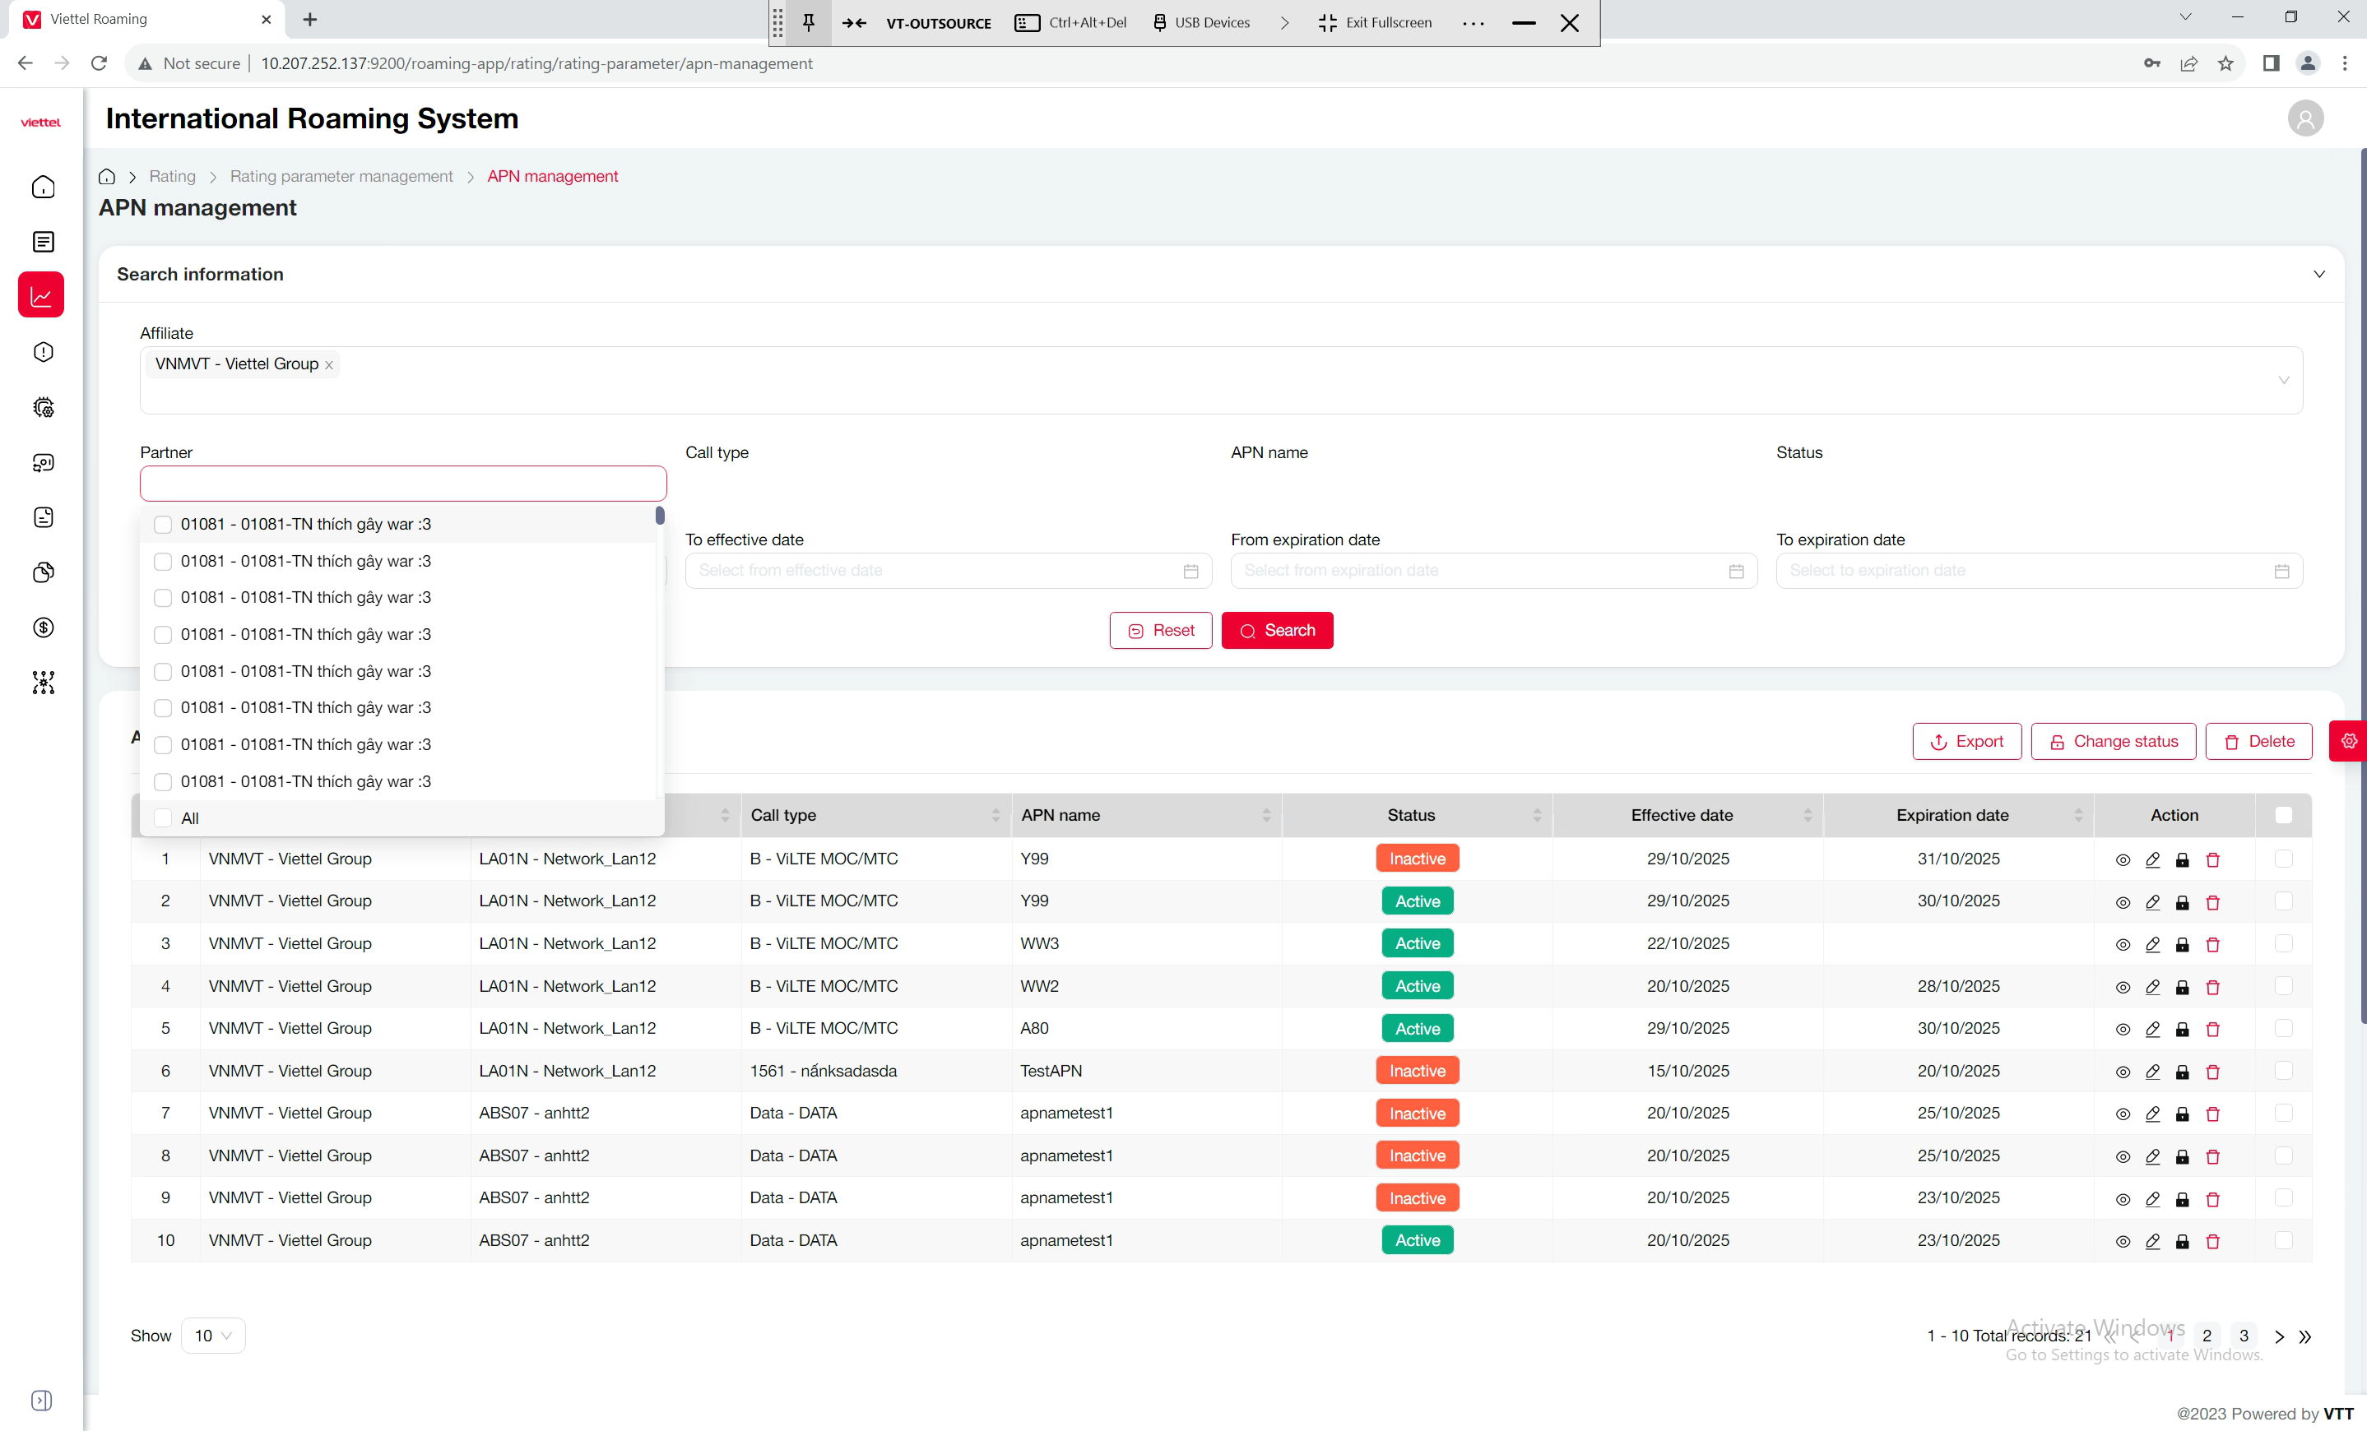Click the home icon in left sidebar
Viewport: 2367px width, 1431px height.
point(44,187)
